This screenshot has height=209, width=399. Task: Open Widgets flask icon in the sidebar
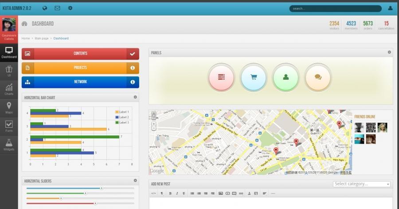pos(9,145)
